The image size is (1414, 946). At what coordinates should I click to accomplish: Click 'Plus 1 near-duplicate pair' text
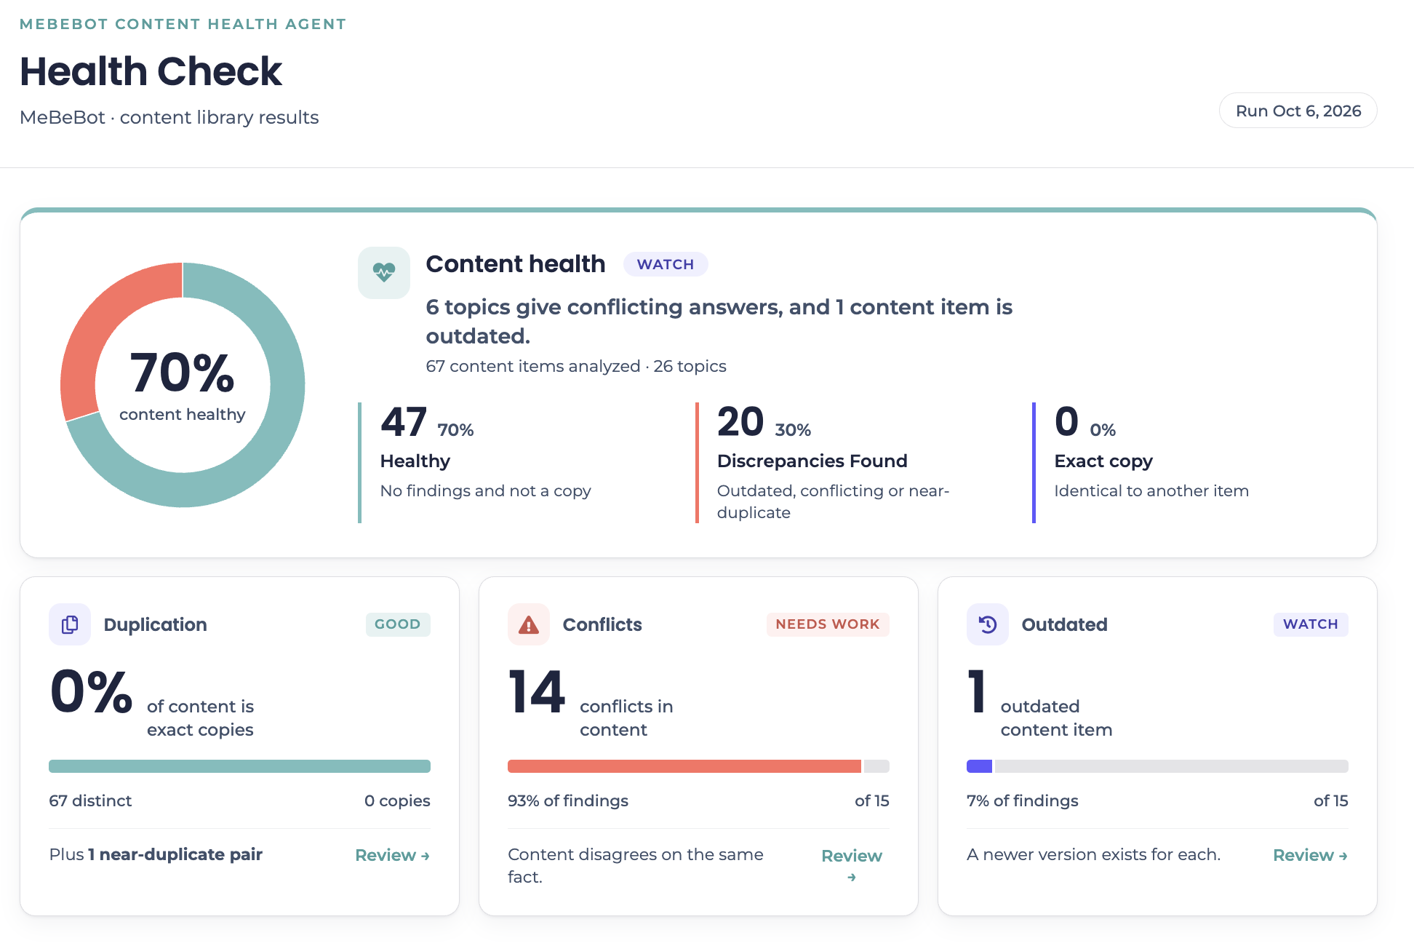pos(156,854)
